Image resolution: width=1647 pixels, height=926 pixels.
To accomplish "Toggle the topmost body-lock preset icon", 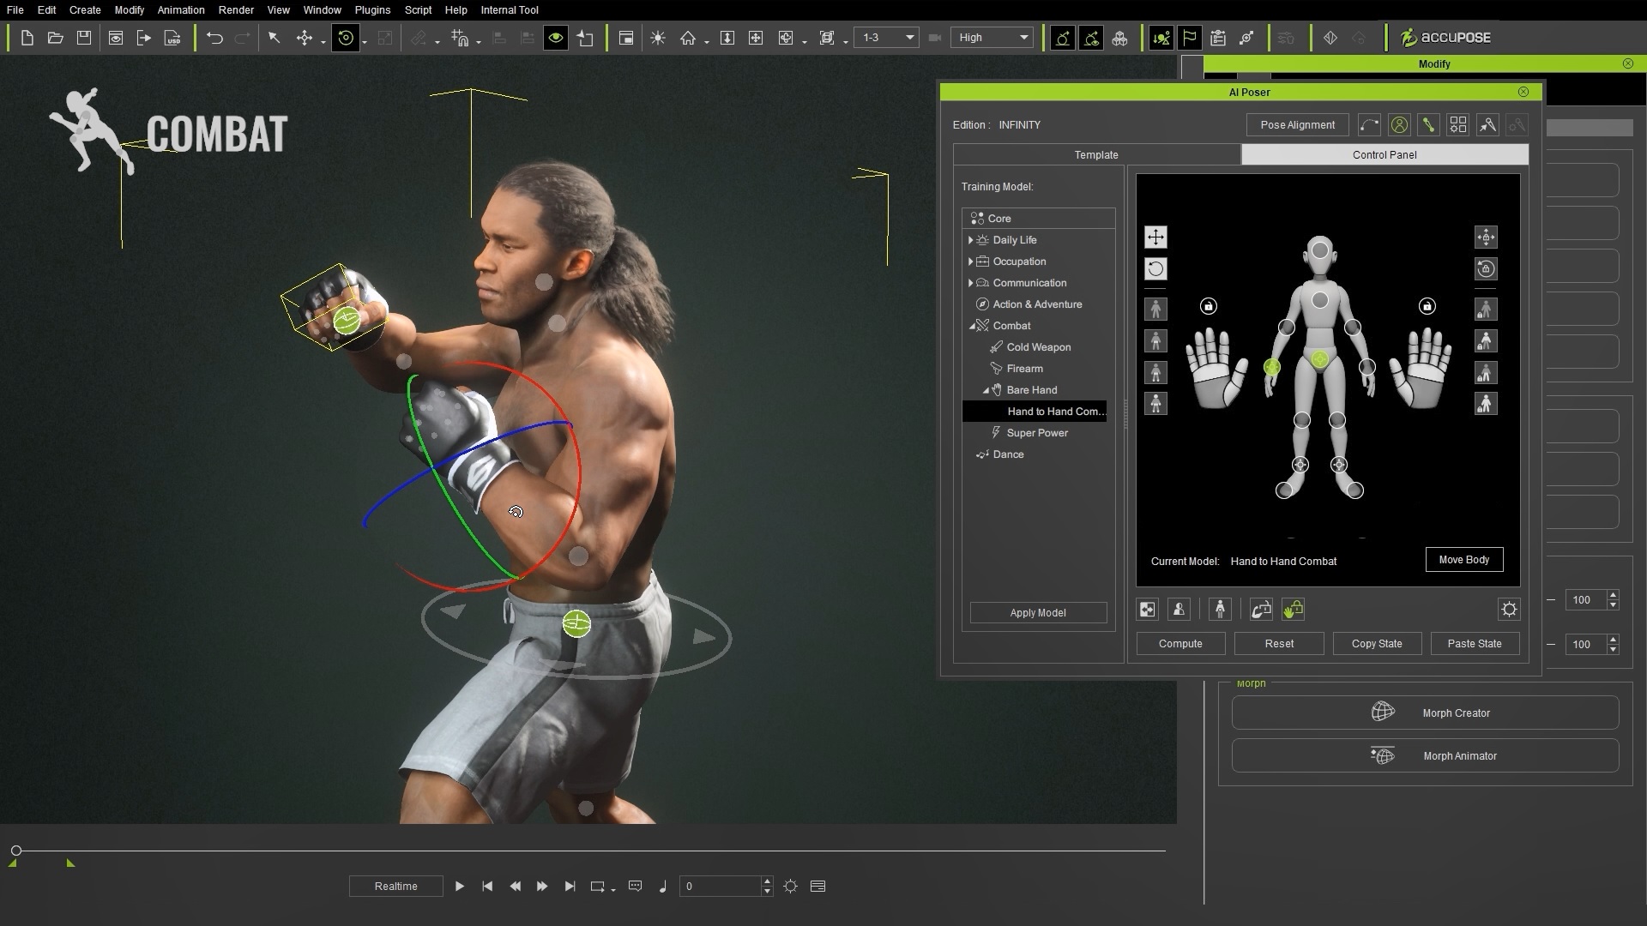I will pyautogui.click(x=1486, y=309).
